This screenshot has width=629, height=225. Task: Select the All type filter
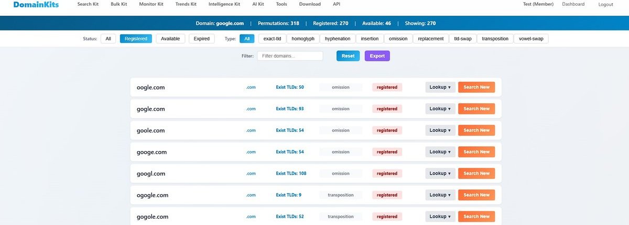pyautogui.click(x=247, y=38)
